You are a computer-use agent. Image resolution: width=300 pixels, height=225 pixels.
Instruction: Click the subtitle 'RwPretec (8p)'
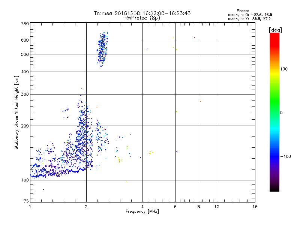pos(142,18)
